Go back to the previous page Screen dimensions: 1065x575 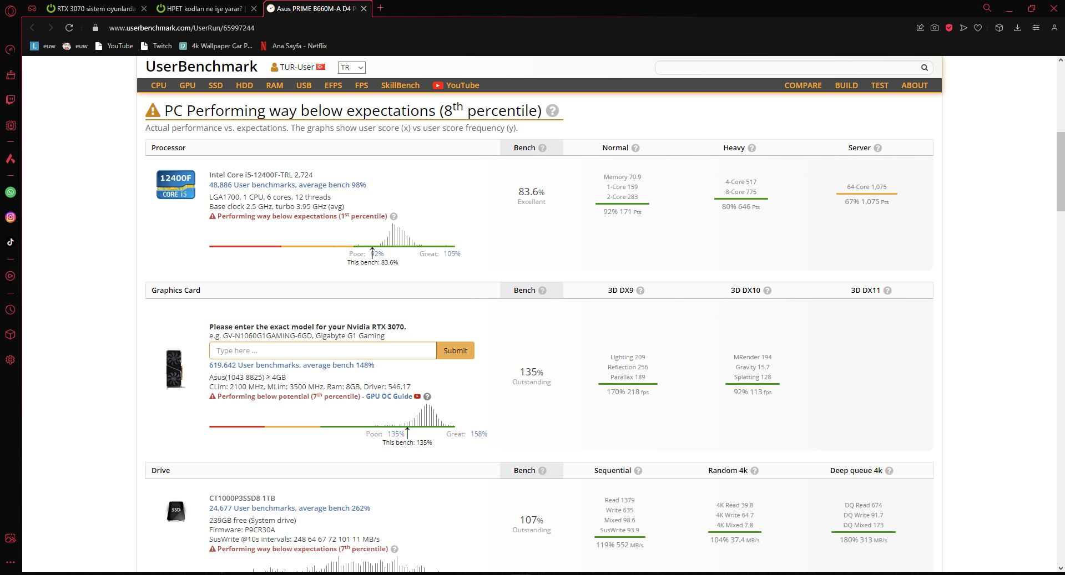point(32,28)
